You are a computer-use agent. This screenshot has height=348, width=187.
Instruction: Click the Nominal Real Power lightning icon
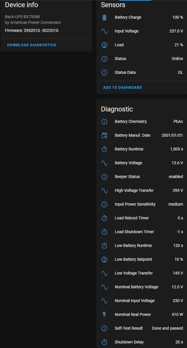[105, 314]
